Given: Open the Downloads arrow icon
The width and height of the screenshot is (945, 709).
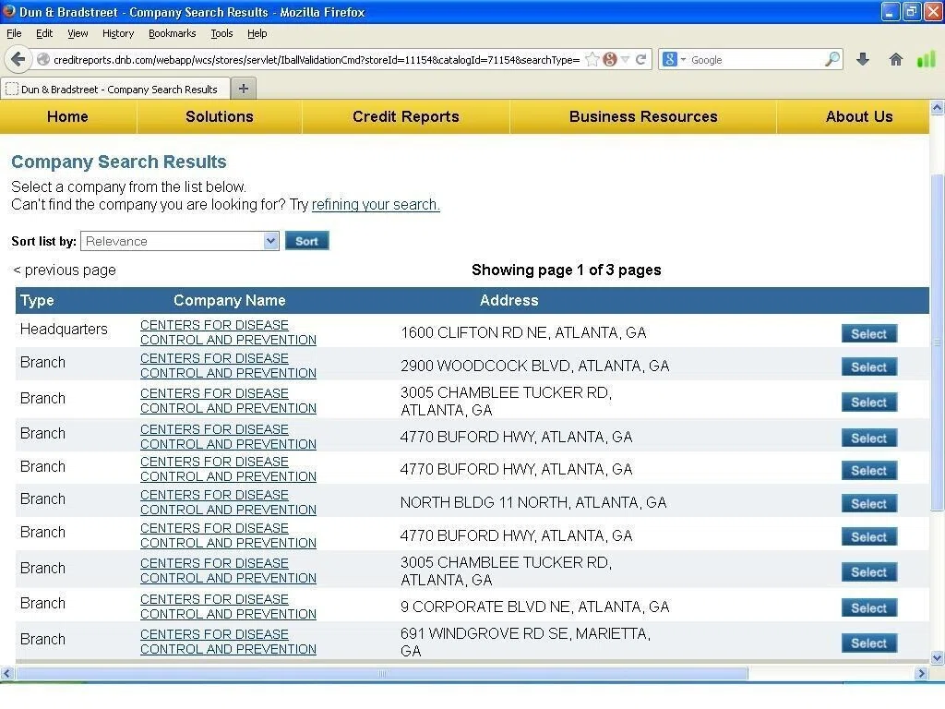Looking at the screenshot, I should click(x=863, y=59).
